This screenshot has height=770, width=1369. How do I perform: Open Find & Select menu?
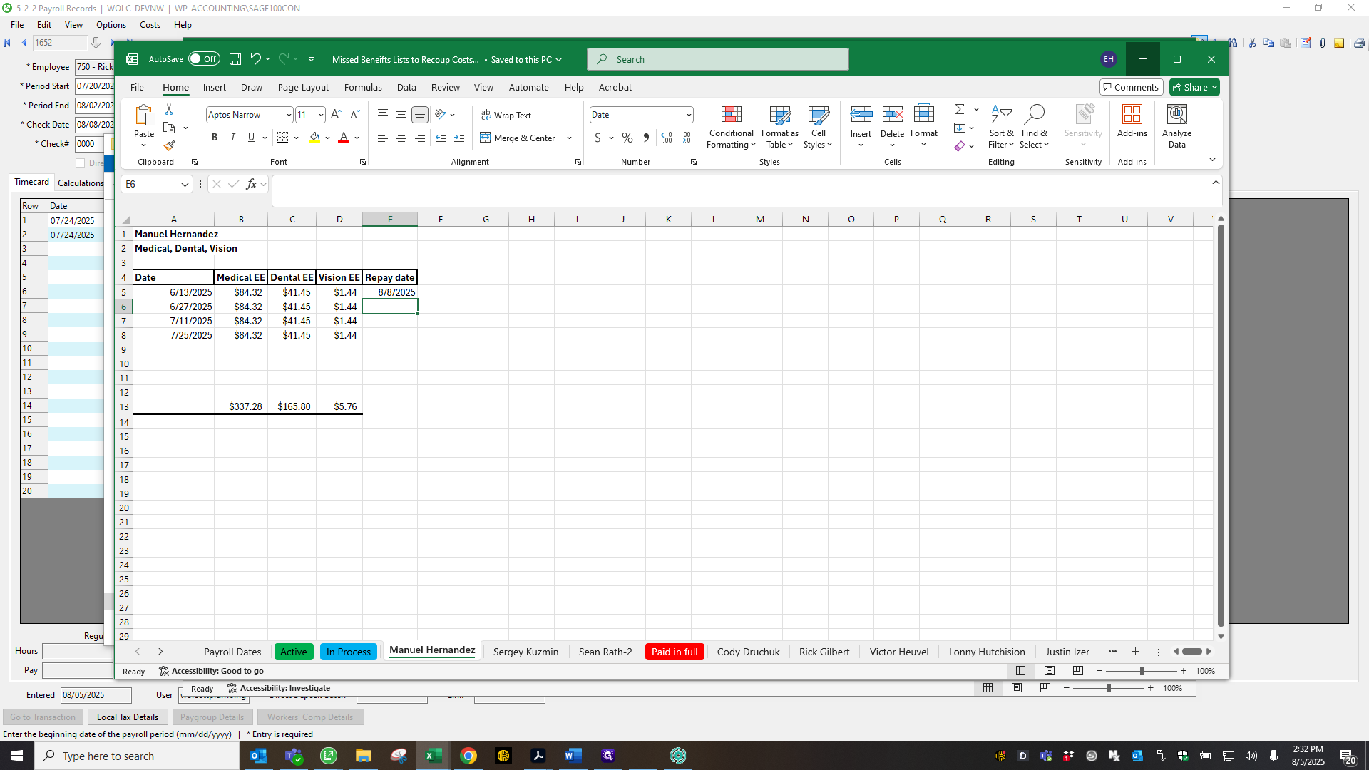coord(1034,127)
